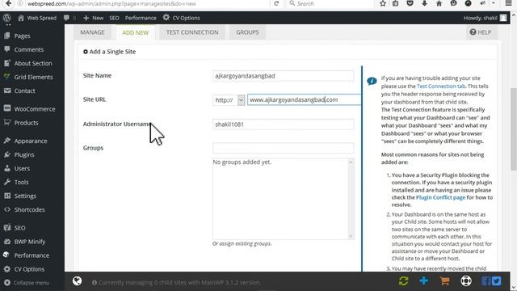Open the Test Connection tab link
The image size is (517, 291).
(x=441, y=86)
